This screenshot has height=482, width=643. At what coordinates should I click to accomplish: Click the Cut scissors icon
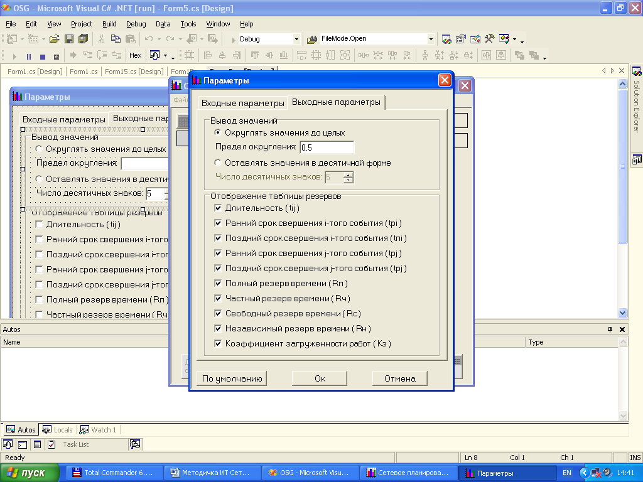pyautogui.click(x=101, y=39)
